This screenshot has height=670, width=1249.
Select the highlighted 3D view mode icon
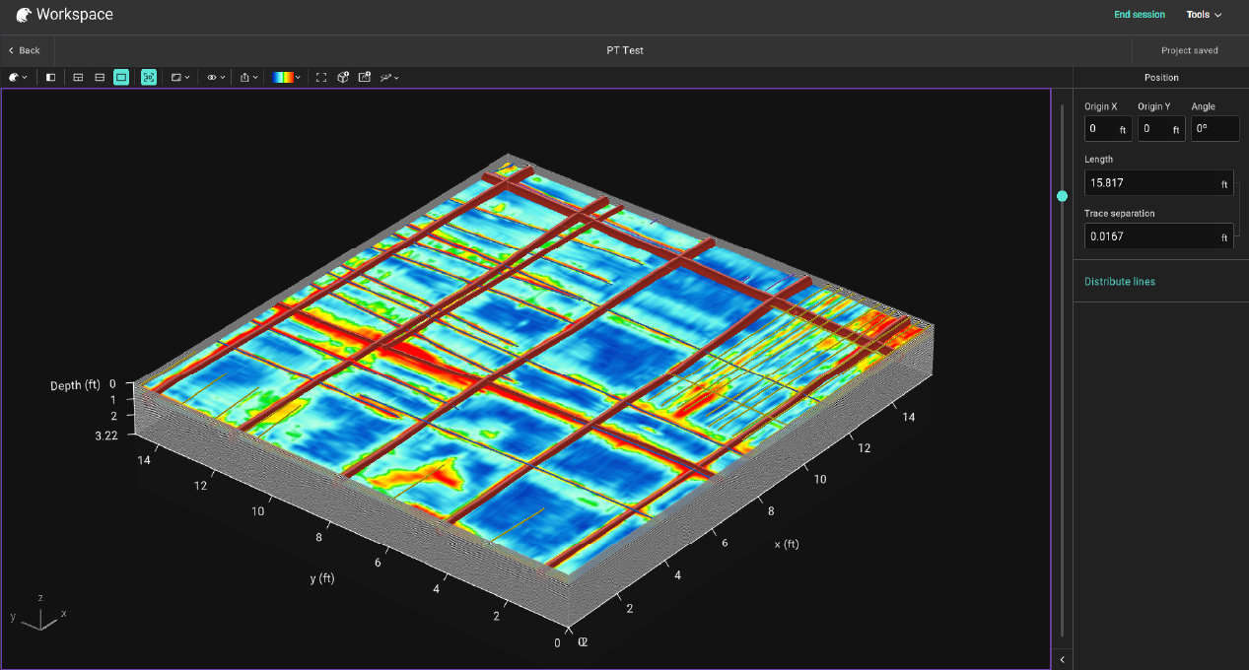[x=148, y=77]
